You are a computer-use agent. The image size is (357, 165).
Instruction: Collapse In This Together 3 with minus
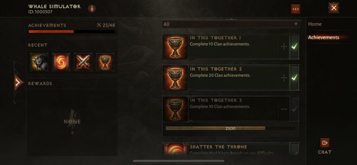point(284,109)
